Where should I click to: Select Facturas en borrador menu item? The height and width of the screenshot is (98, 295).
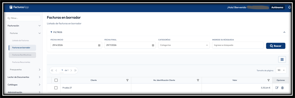click(x=22, y=48)
